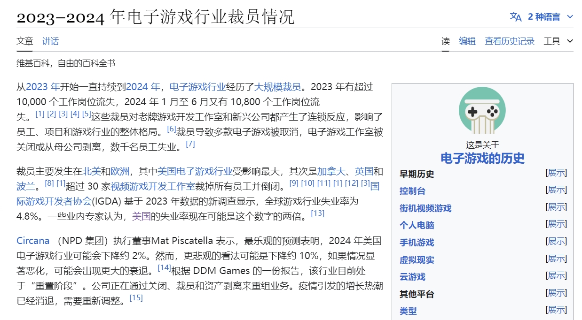
Task: Open 查看历史记录 tab
Action: [x=510, y=41]
